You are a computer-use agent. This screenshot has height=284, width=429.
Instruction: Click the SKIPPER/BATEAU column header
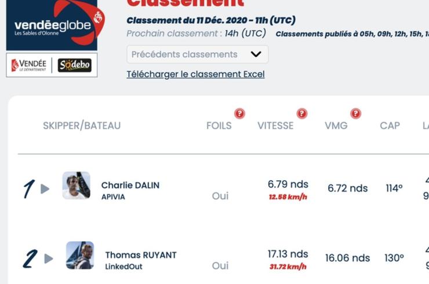point(82,126)
